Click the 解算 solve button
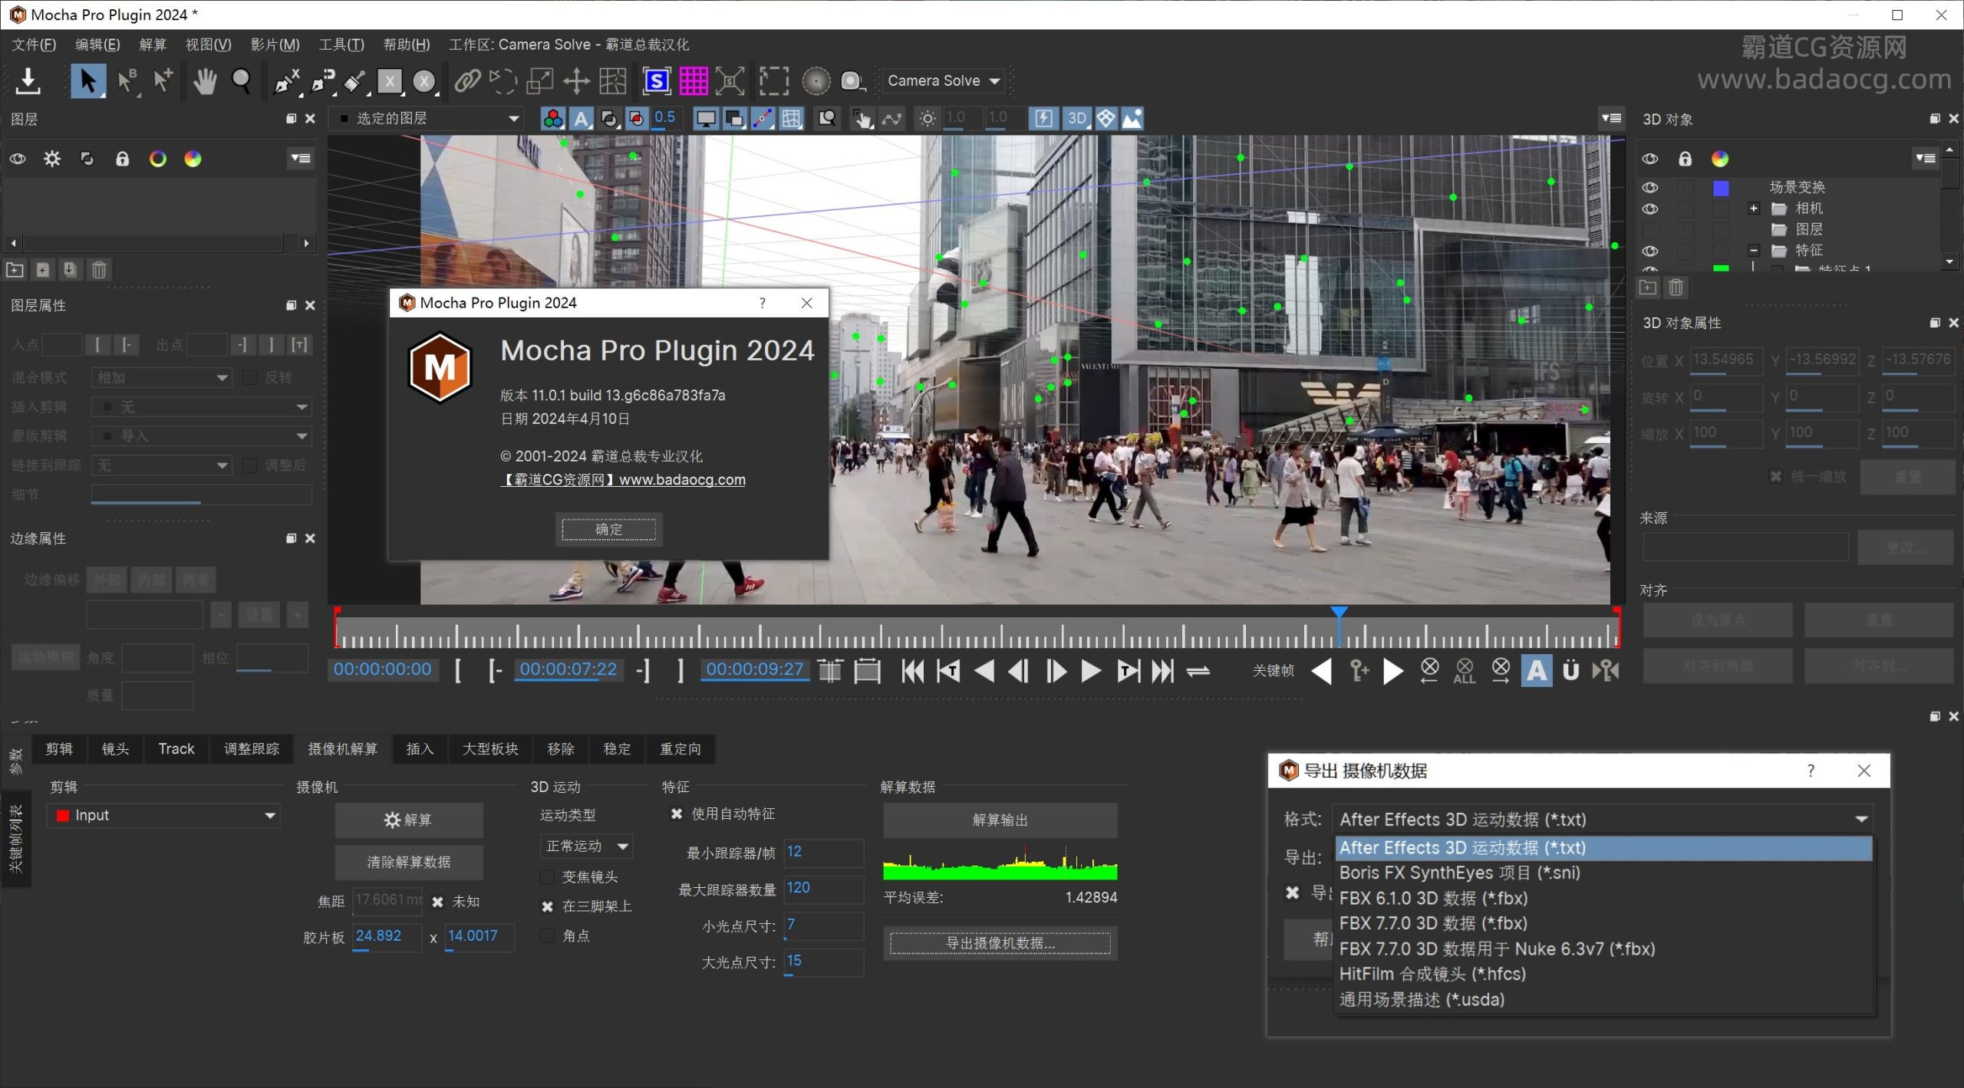 click(409, 820)
